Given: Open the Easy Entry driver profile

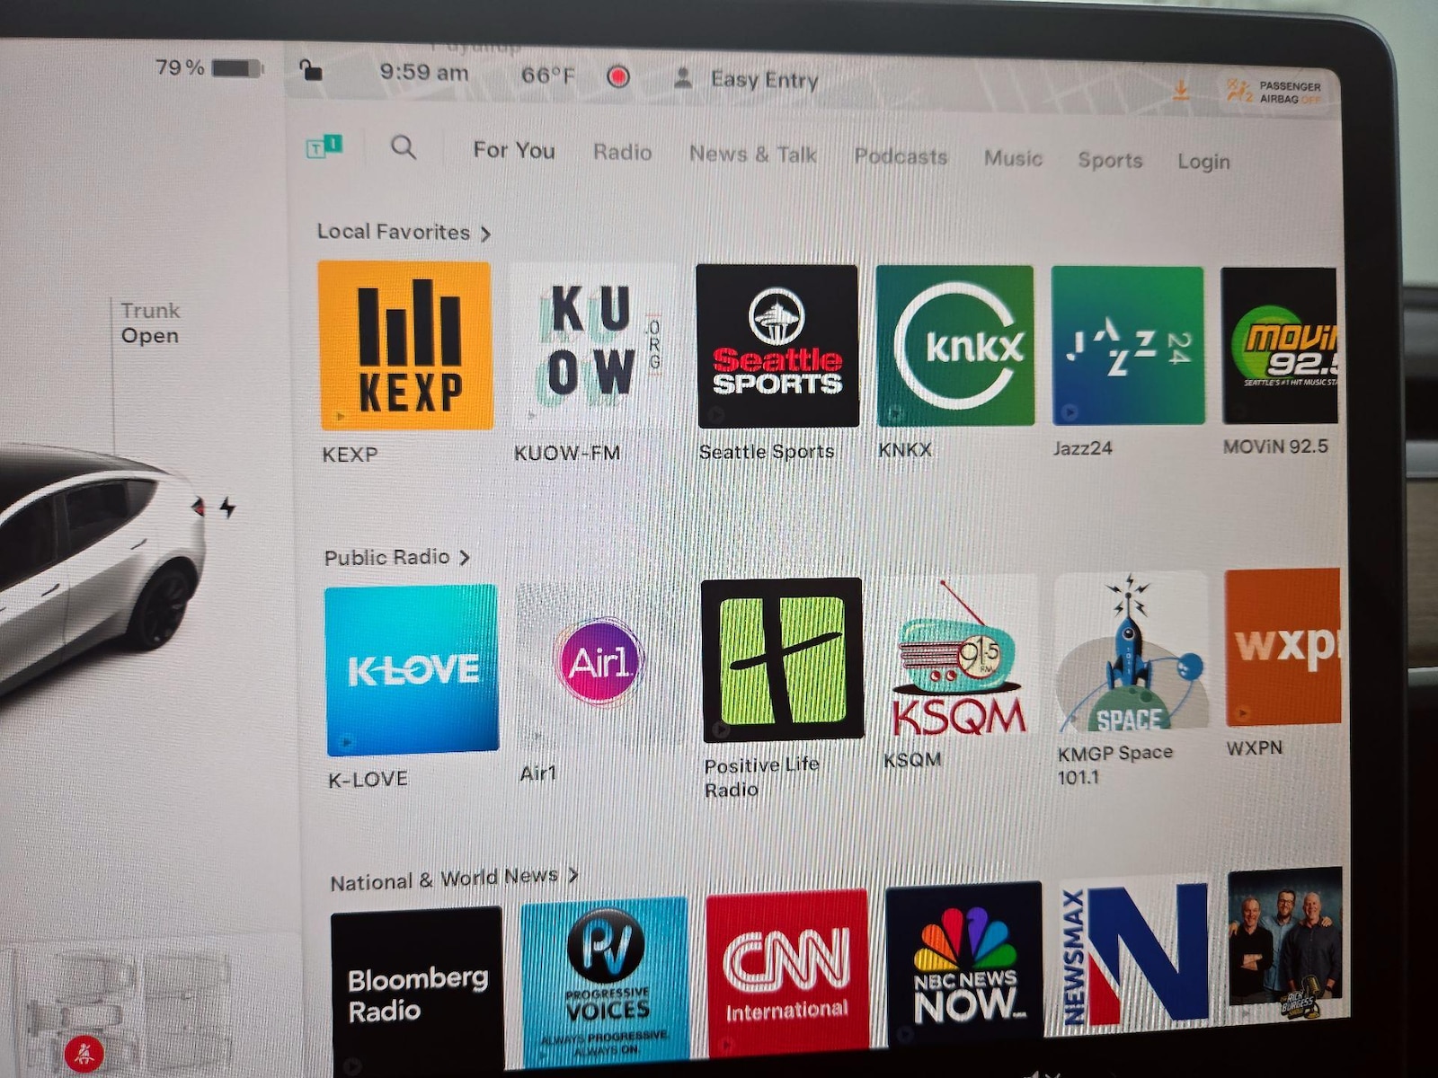Looking at the screenshot, I should point(747,79).
